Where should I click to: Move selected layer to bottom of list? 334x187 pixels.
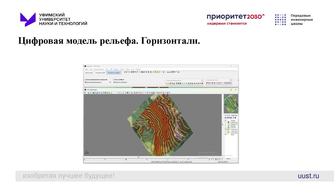point(229,118)
